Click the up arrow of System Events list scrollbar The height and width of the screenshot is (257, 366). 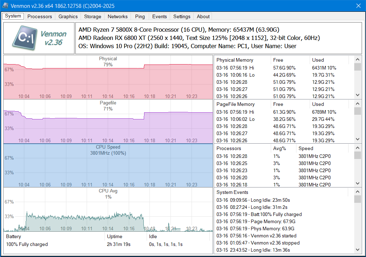pyautogui.click(x=357, y=192)
